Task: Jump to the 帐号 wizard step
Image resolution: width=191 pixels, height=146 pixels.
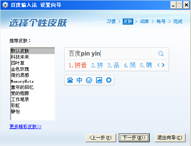Action: [x=161, y=22]
